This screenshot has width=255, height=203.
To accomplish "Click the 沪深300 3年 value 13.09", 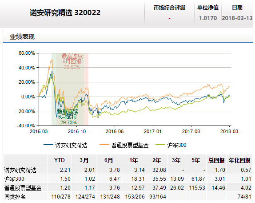I will [x=177, y=179].
